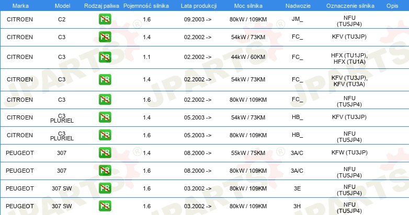
Task: Click the Marka column header
Action: 20,6
